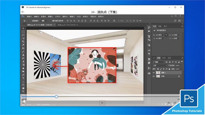
Task: Click the search magnifier in options bar
Action: point(175,21)
